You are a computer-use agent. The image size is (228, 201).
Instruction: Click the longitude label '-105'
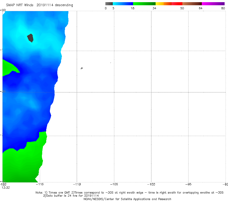[114, 184]
